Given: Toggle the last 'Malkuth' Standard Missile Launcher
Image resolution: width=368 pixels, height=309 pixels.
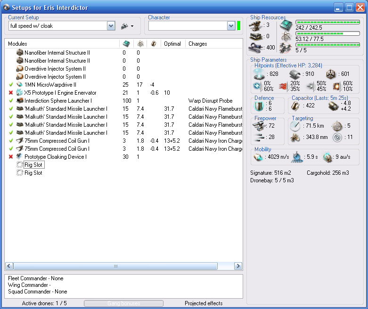Looking at the screenshot, I should (11, 132).
